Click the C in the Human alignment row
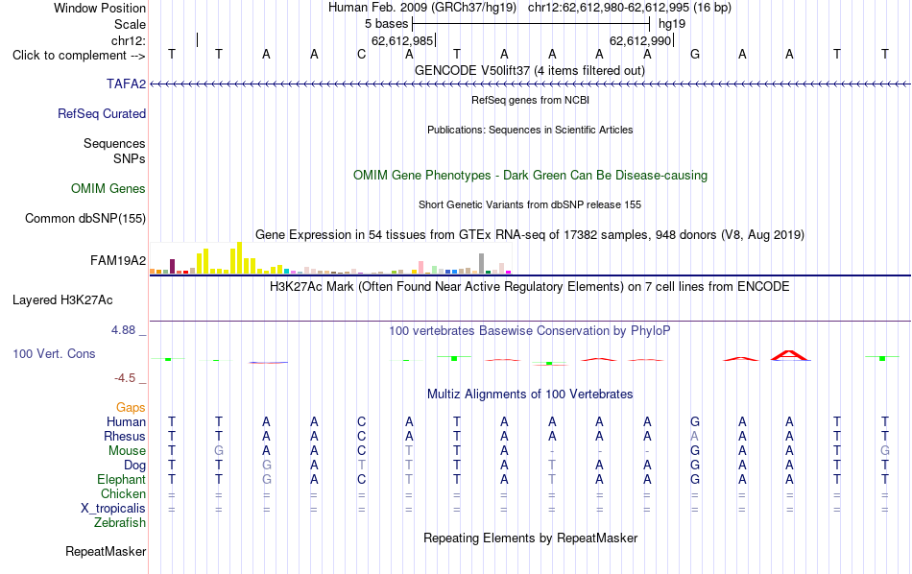The height and width of the screenshot is (574, 912). tap(362, 421)
